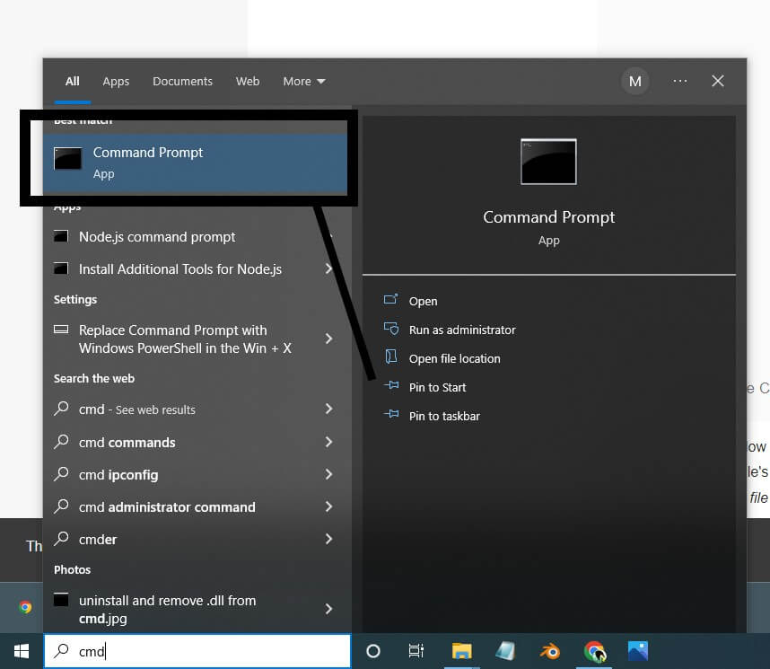Click the Install Additional Tools row icon

click(61, 268)
